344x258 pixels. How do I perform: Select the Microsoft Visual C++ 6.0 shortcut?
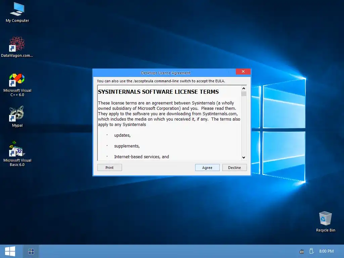pyautogui.click(x=17, y=85)
